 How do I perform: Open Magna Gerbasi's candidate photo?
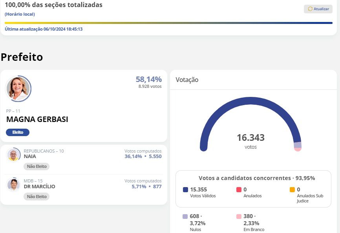[x=18, y=89]
